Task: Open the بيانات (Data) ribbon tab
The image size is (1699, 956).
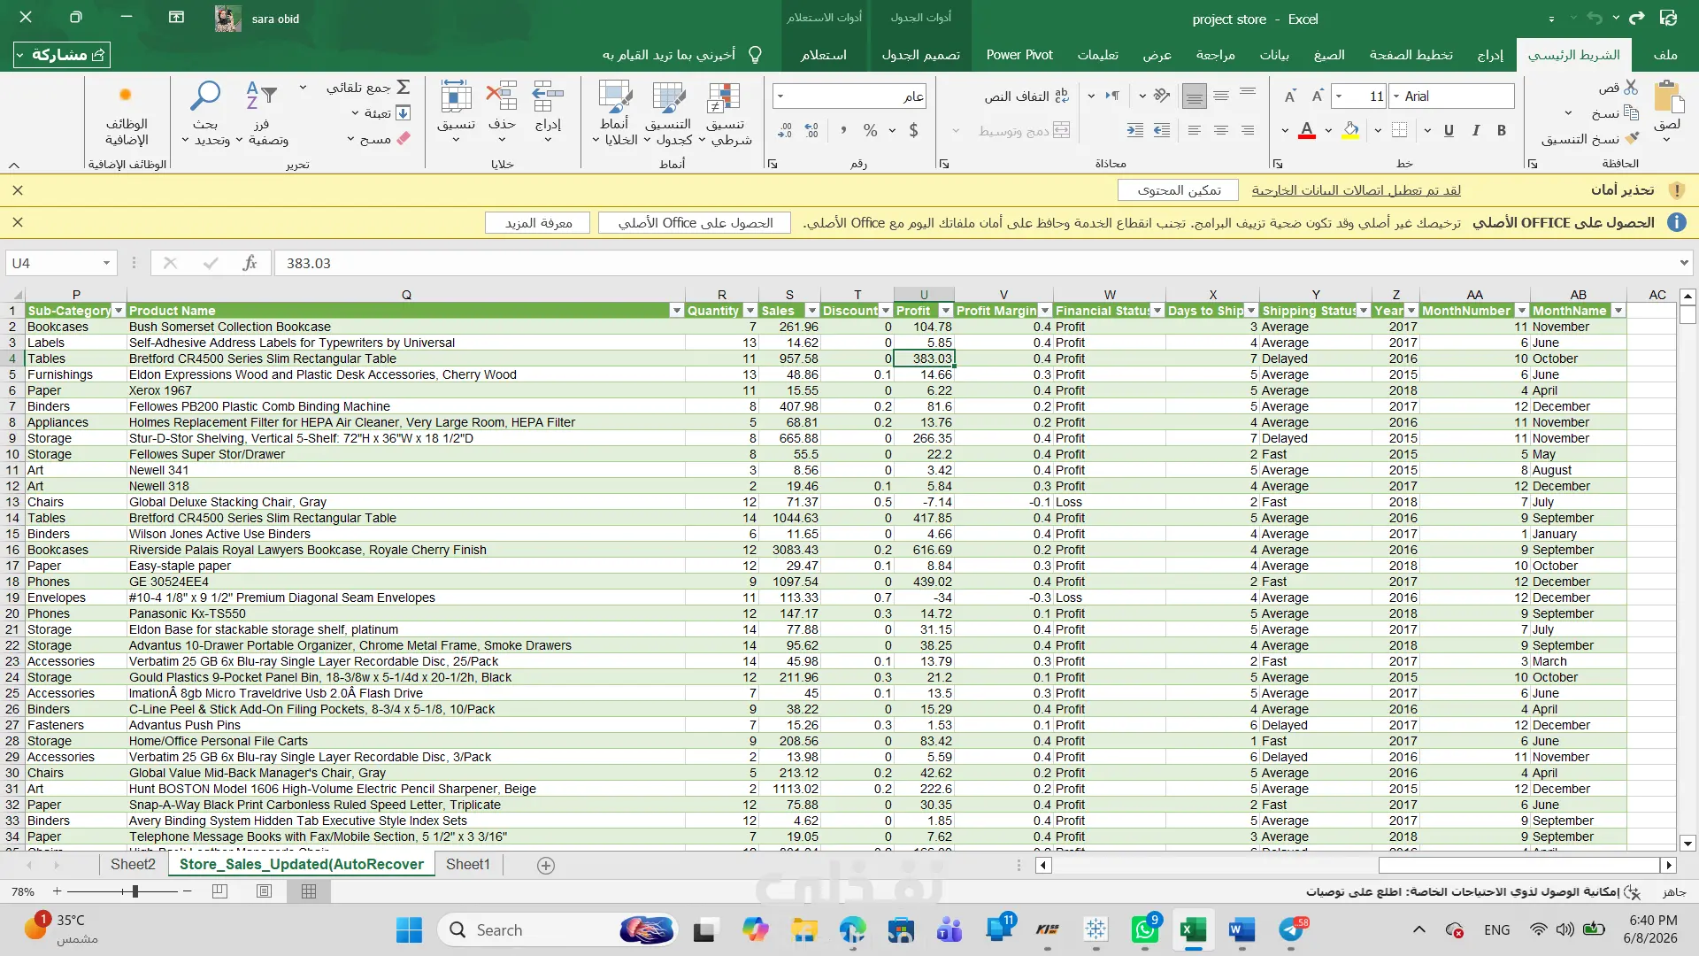Action: 1274,55
